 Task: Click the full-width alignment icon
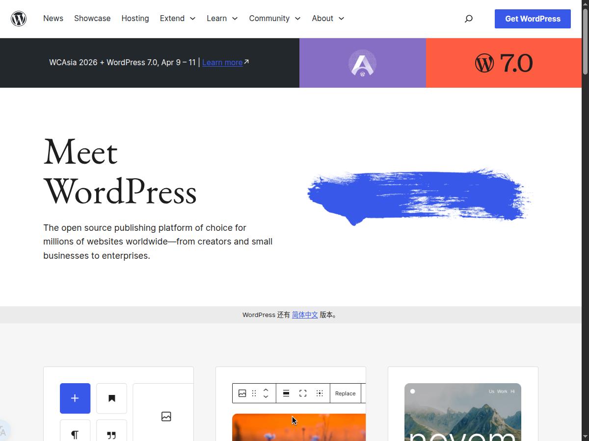[x=303, y=393]
